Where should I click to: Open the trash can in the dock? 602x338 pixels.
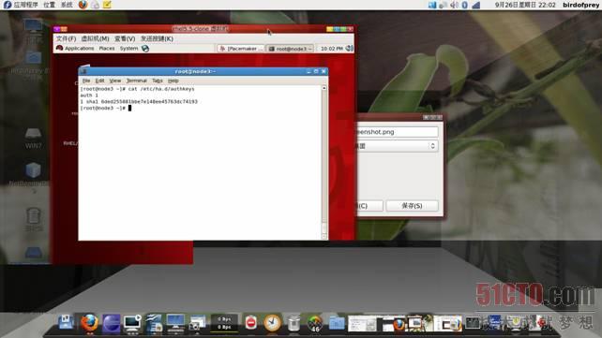pos(293,323)
